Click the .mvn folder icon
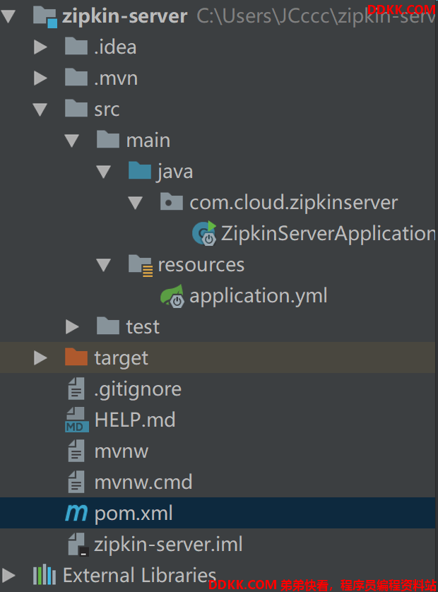This screenshot has height=592, width=438. click(76, 78)
